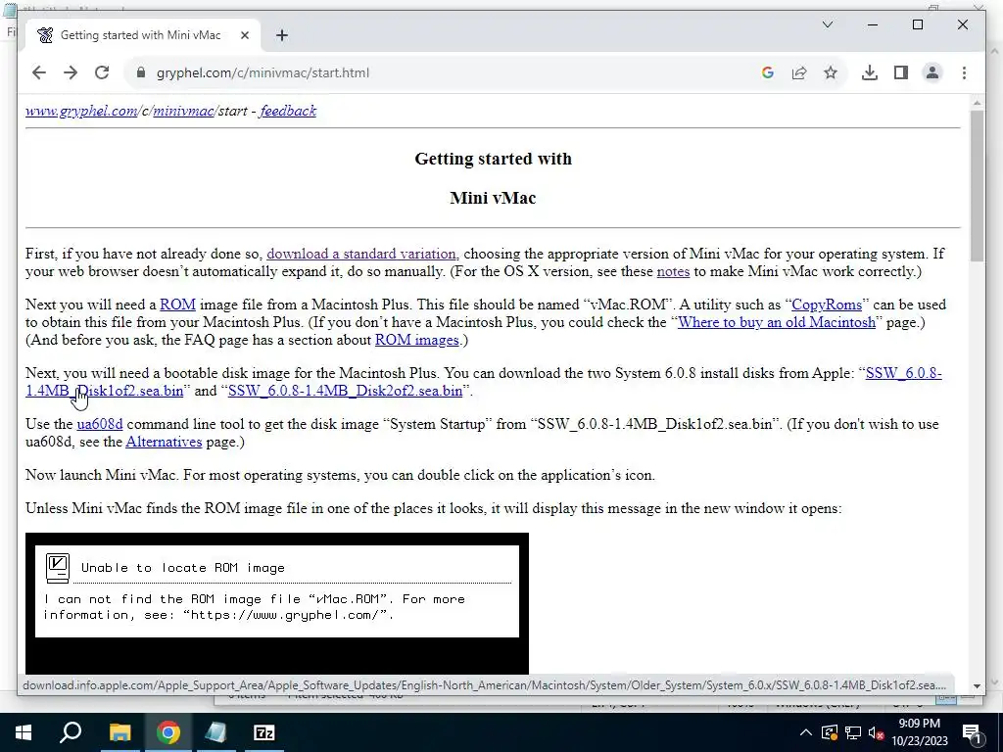Open the Chrome profile avatar
1003x752 pixels.
tap(932, 72)
